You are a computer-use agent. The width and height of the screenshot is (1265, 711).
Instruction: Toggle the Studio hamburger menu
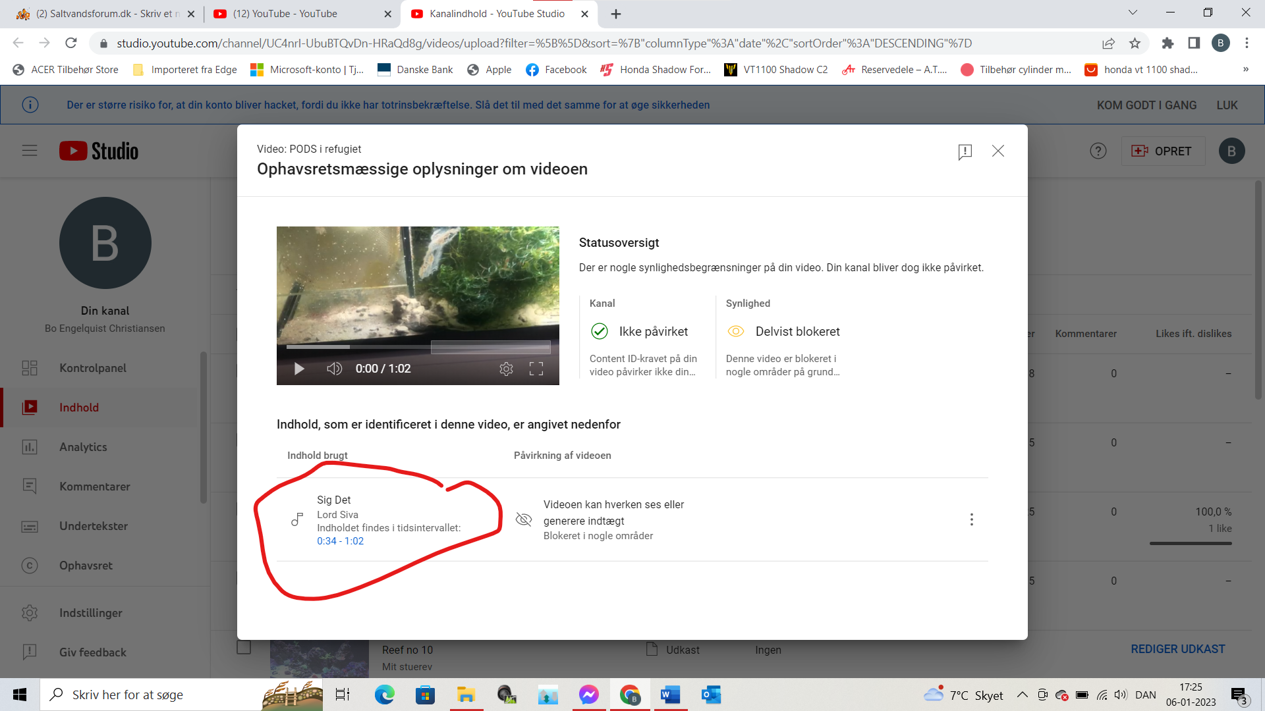point(30,151)
